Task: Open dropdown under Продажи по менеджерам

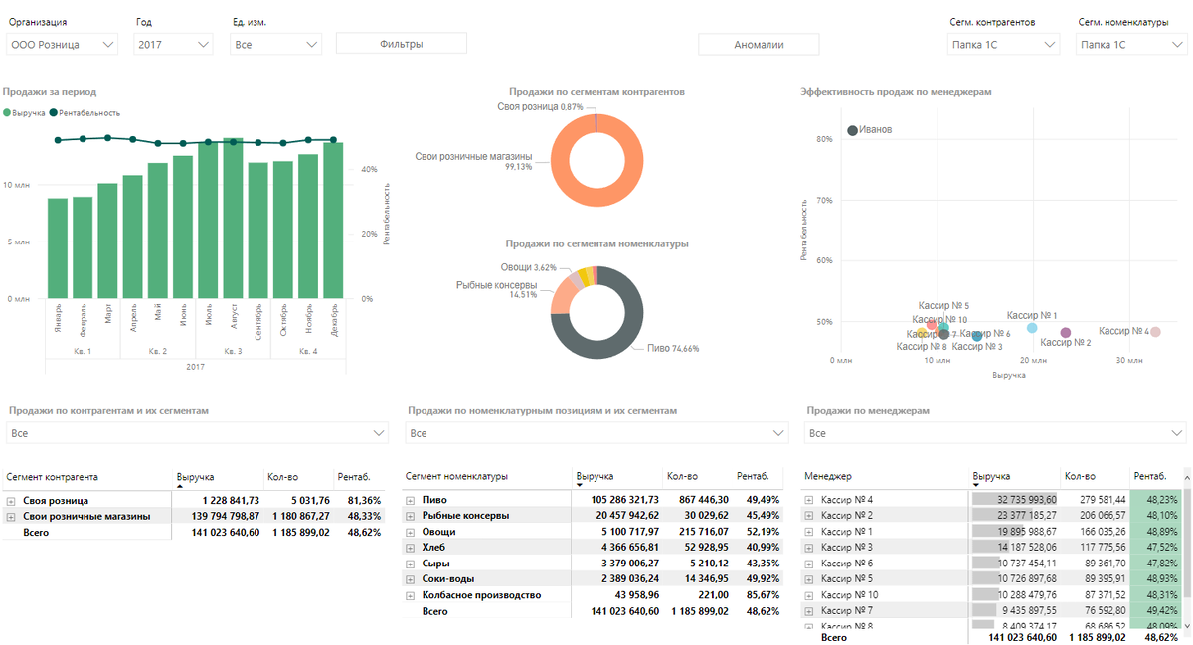Action: (x=995, y=433)
